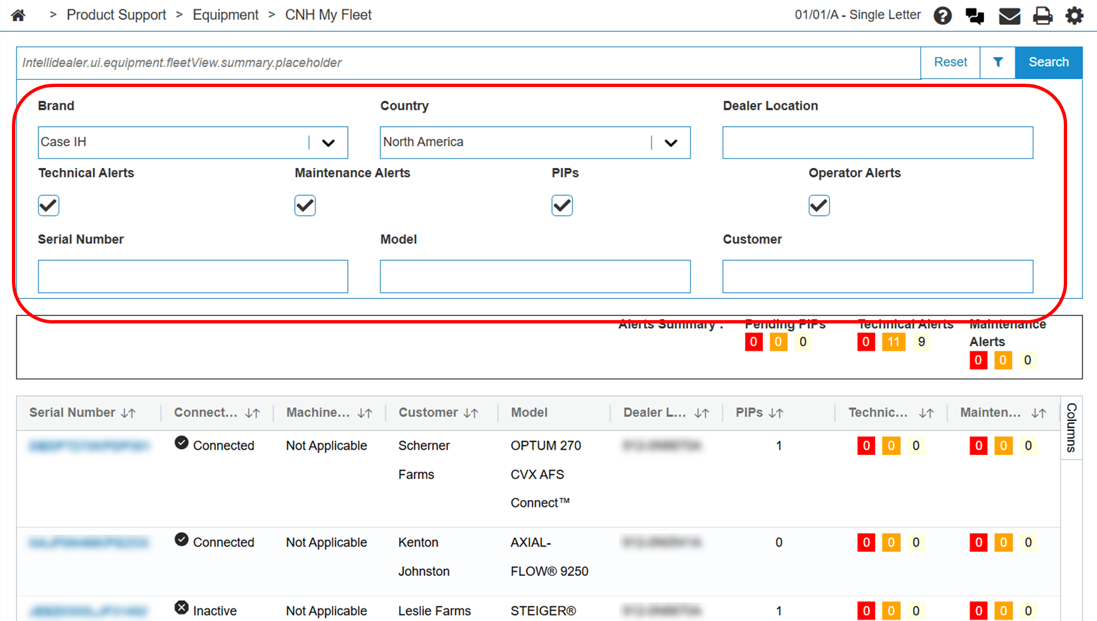1097x621 pixels.
Task: Uncheck the Technical Alerts checkbox
Action: coord(48,205)
